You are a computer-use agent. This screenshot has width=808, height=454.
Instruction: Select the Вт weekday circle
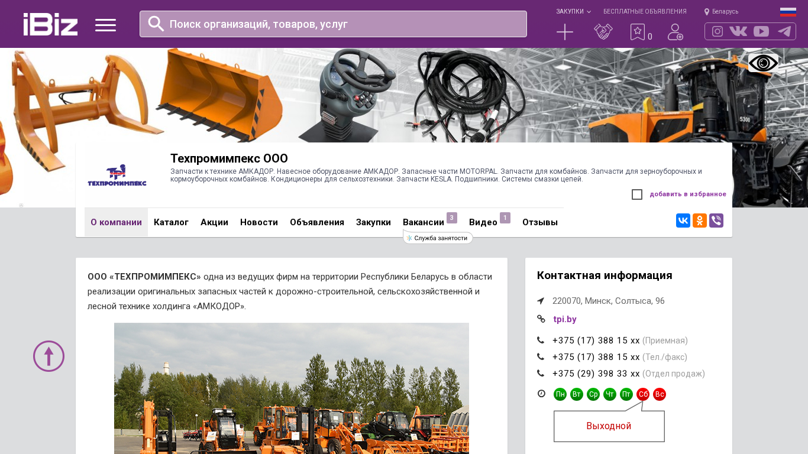point(577,394)
